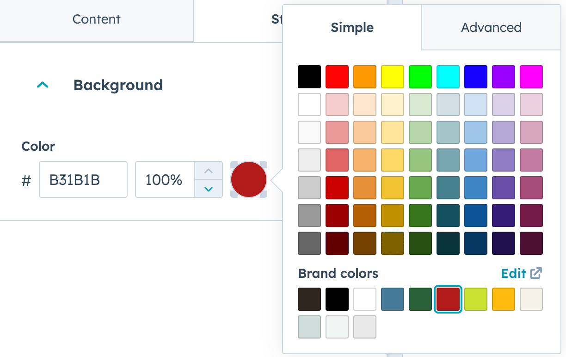Select the purple swatch in top row
Screen dimensions: 566x357
504,77
